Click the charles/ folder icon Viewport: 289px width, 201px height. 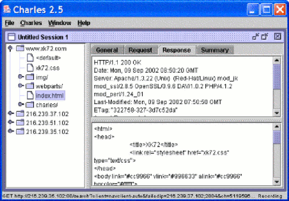click(30, 105)
